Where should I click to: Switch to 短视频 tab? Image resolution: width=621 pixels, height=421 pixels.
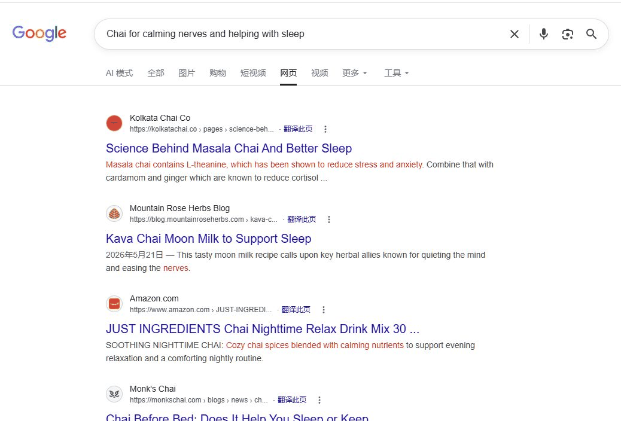click(x=253, y=73)
